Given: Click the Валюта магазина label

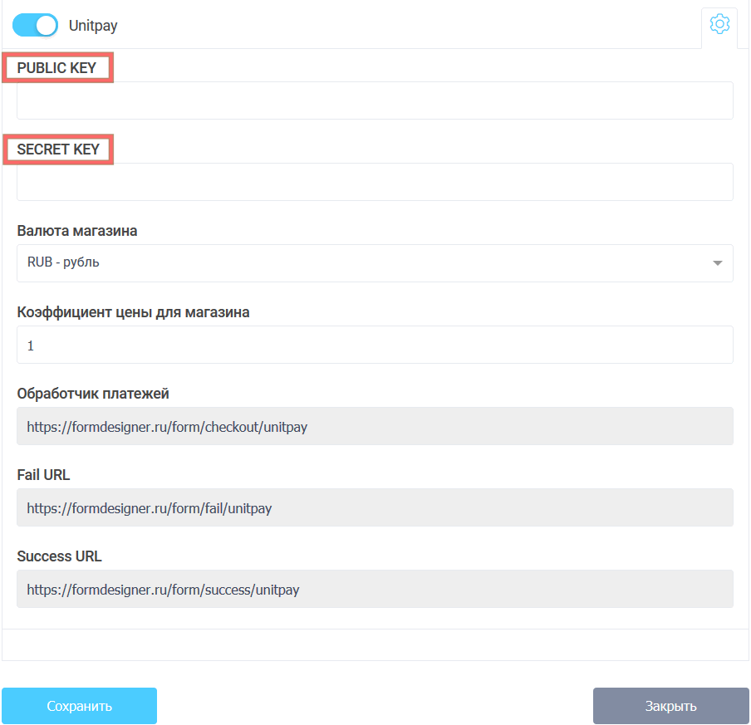Looking at the screenshot, I should 77,231.
